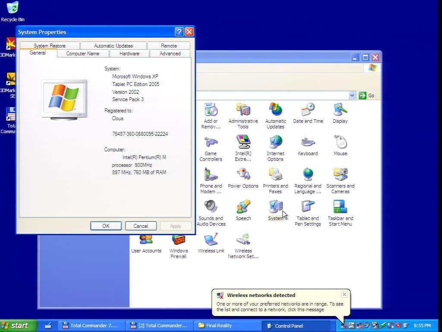Close the System Properties dialog

[x=189, y=32]
